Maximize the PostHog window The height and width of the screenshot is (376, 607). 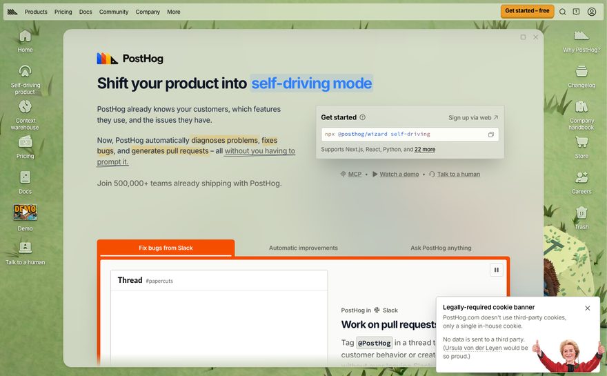pos(523,37)
